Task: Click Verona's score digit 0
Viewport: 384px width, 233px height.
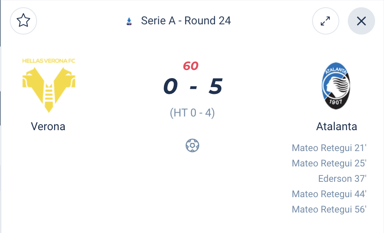Action: tap(170, 87)
